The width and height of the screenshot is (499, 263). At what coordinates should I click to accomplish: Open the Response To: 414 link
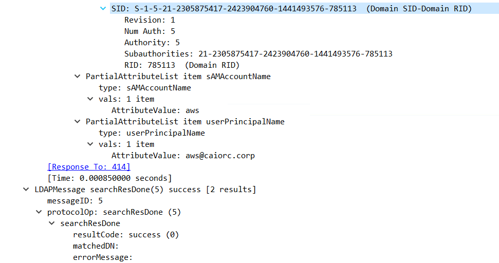[x=88, y=167]
